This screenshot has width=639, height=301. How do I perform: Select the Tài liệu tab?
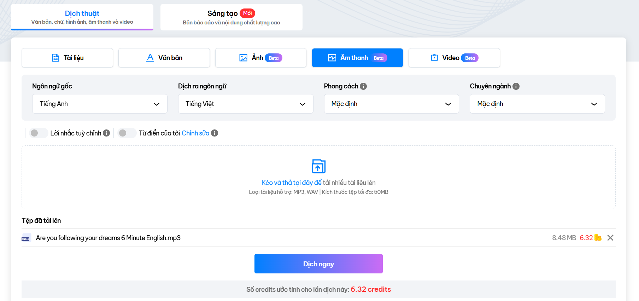coord(68,58)
